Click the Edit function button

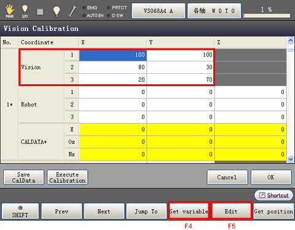(x=231, y=211)
